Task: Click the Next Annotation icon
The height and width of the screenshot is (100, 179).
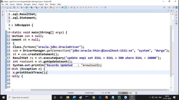Action: tap(81, 7)
